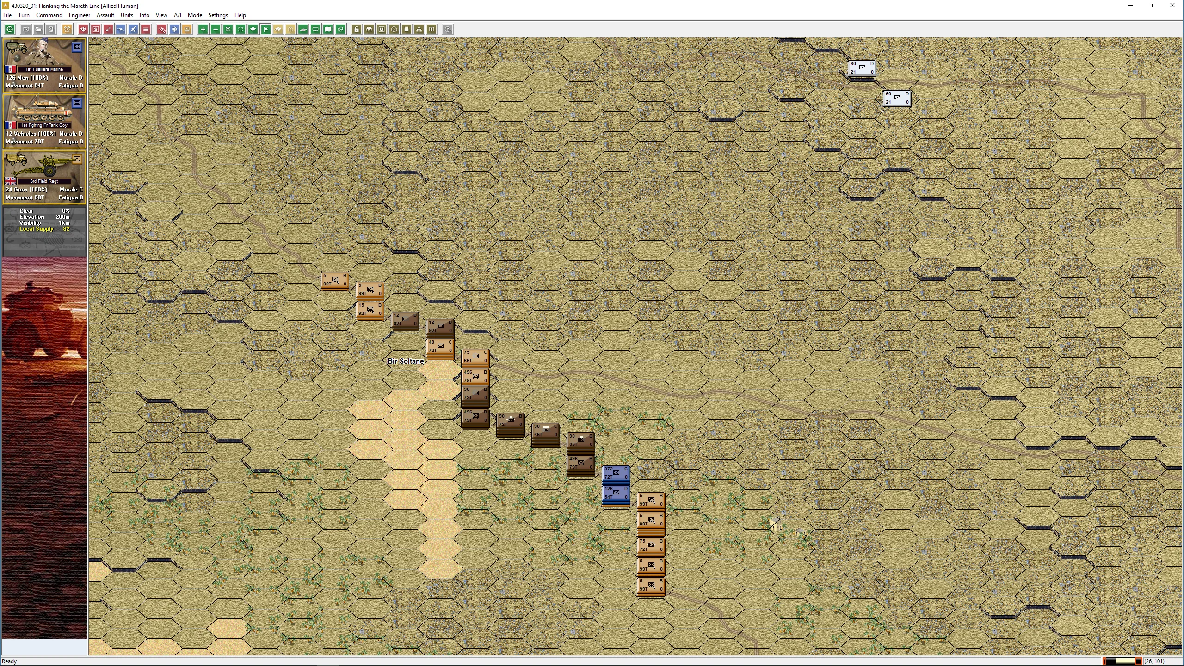Click the zoom out minus toolbar icon
Viewport: 1184px width, 666px height.
pos(216,29)
